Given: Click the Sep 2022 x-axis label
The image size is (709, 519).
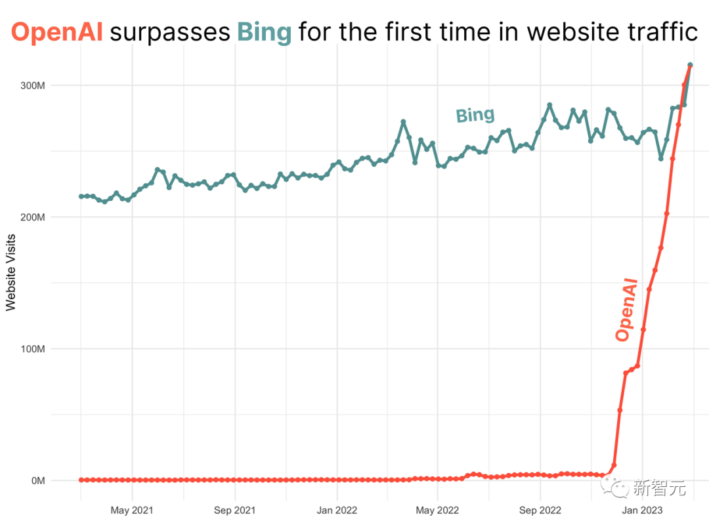Looking at the screenshot, I should pyautogui.click(x=540, y=510).
